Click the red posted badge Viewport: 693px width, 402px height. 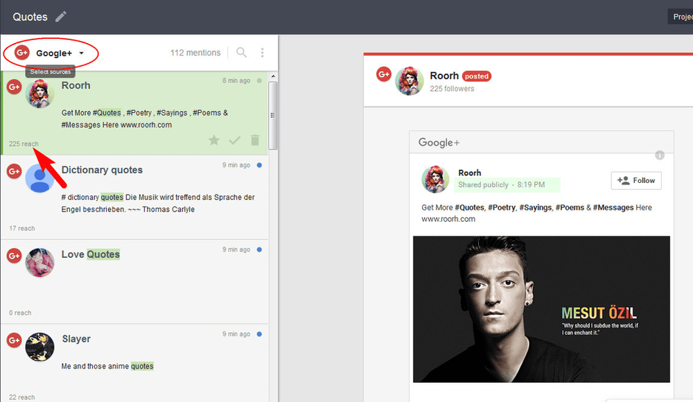coord(477,76)
